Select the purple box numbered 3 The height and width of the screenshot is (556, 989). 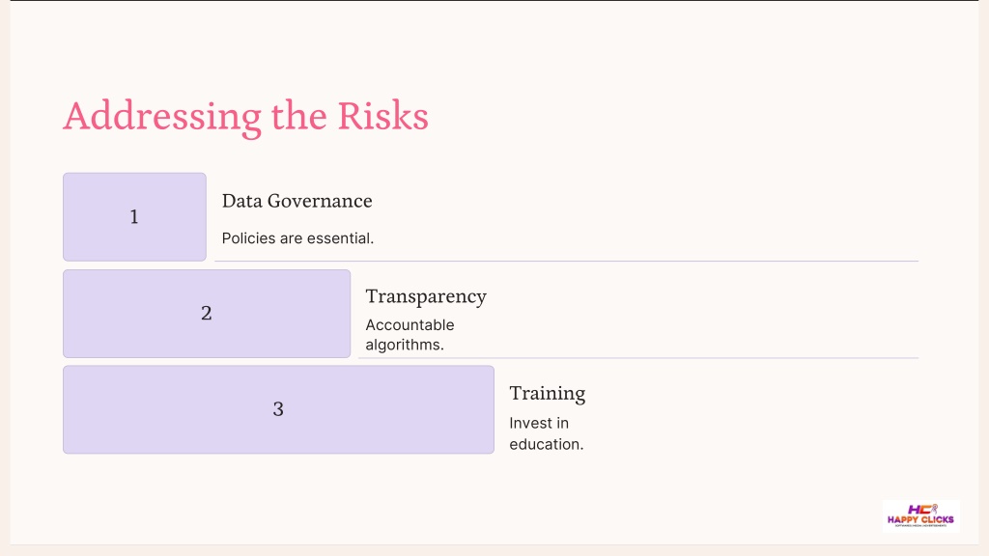click(278, 409)
